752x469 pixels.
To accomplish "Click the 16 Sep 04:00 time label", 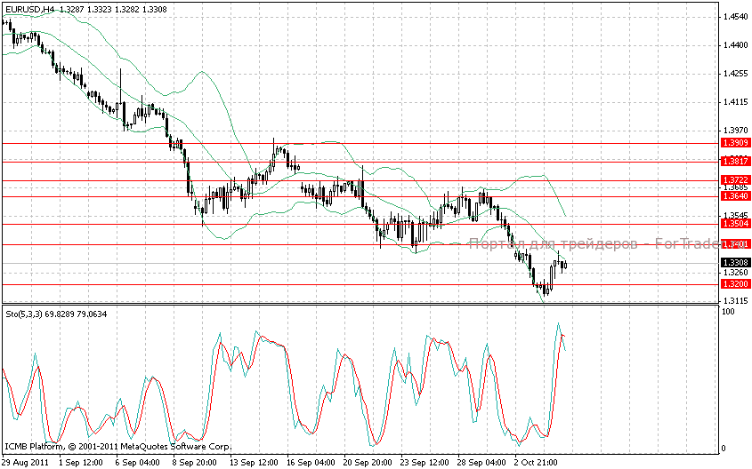I will click(311, 462).
